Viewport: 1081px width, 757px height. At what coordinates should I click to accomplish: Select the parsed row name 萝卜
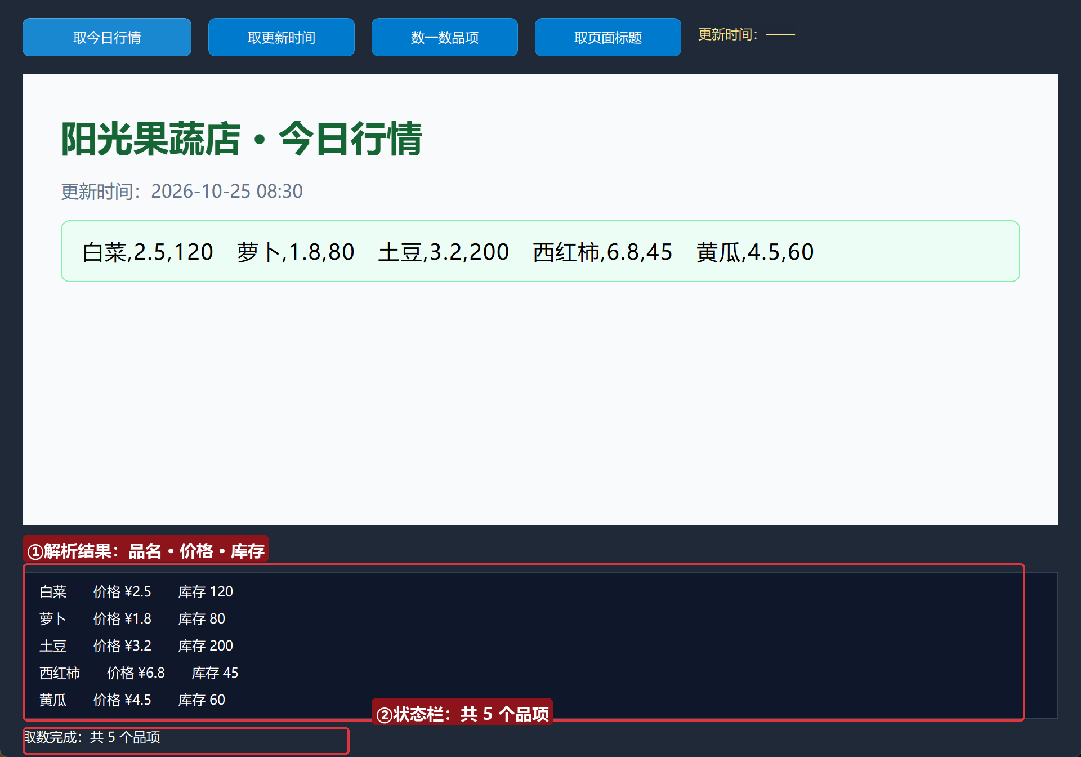click(x=53, y=619)
